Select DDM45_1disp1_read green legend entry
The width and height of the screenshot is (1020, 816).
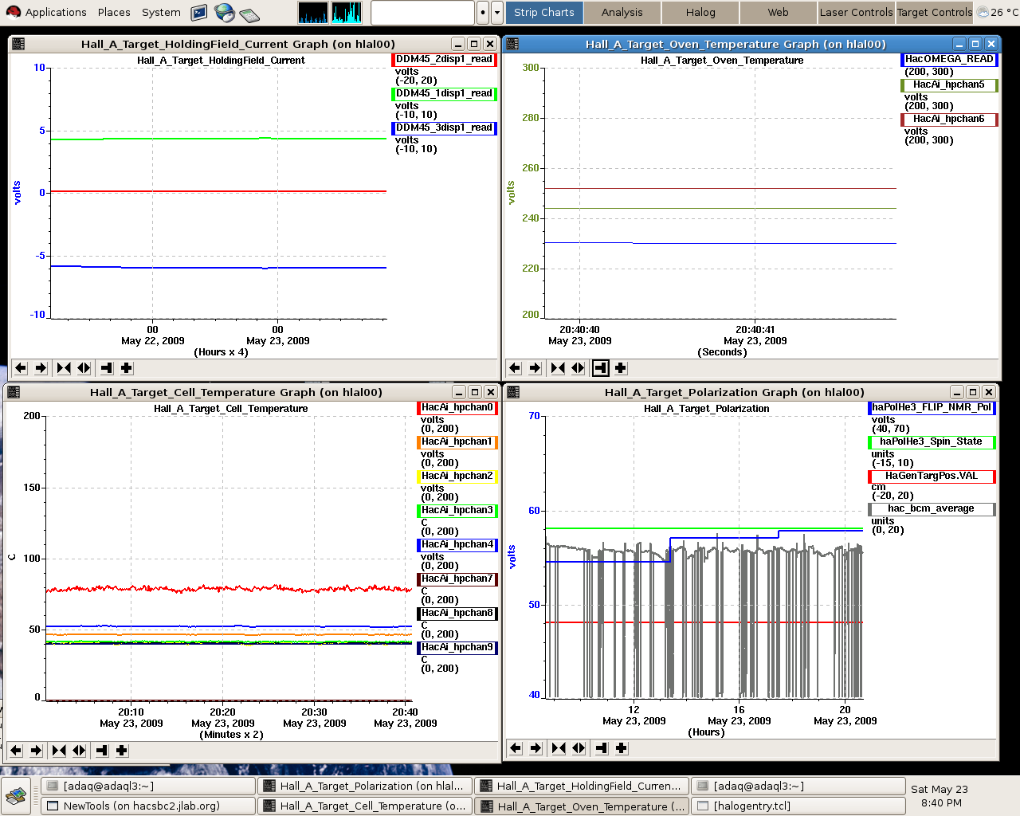pyautogui.click(x=445, y=94)
